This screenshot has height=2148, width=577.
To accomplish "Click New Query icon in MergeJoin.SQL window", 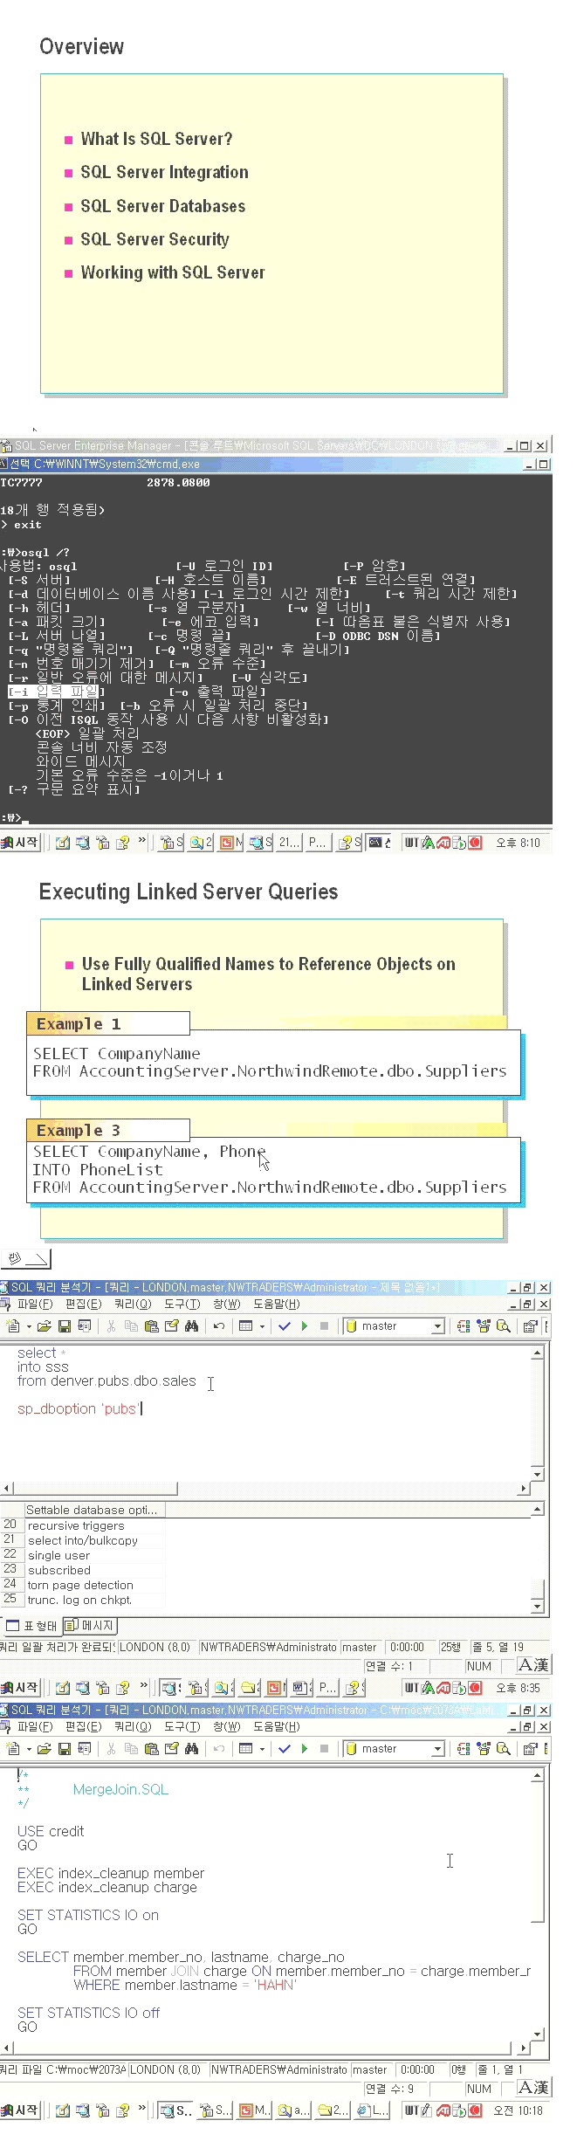I will pos(13,1749).
